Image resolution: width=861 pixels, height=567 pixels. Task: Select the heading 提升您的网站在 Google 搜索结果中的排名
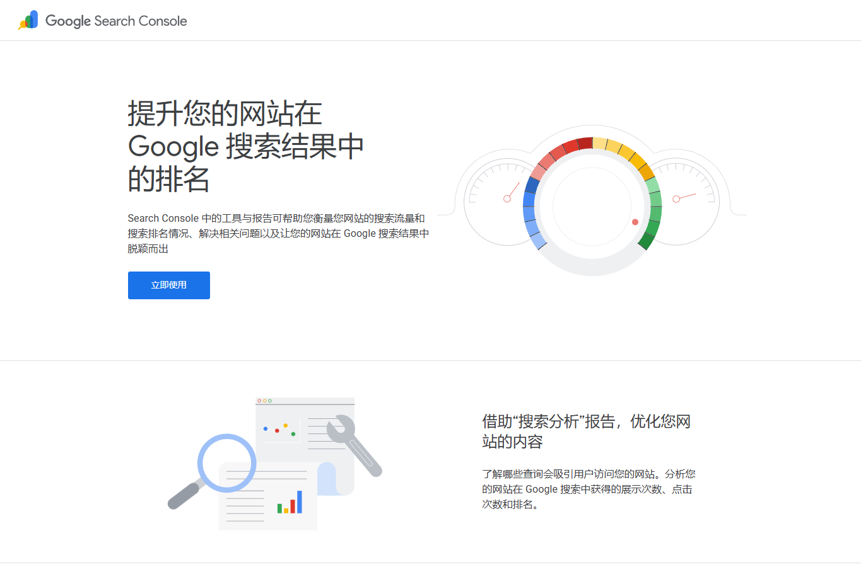[x=246, y=146]
